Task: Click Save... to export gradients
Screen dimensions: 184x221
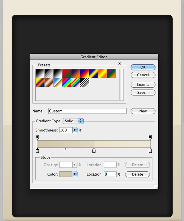Action: coord(143,93)
